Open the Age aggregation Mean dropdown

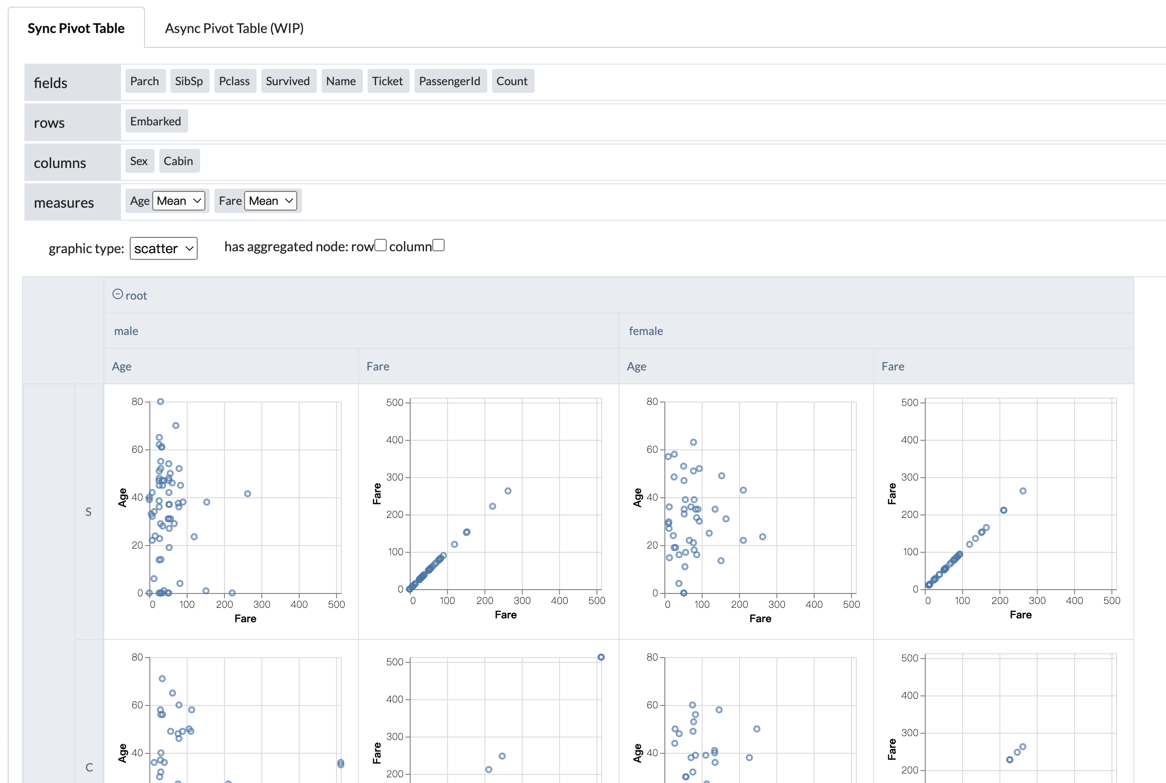coord(179,201)
